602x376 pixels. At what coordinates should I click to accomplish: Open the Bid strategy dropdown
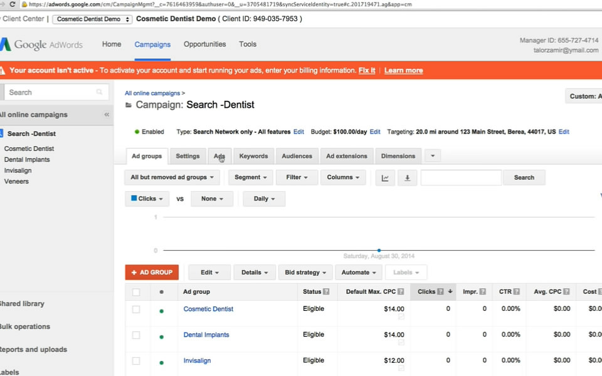coord(305,273)
